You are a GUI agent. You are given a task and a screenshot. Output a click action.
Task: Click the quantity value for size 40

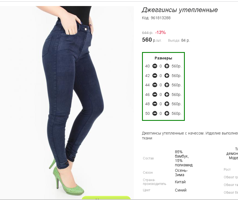pos(161,66)
